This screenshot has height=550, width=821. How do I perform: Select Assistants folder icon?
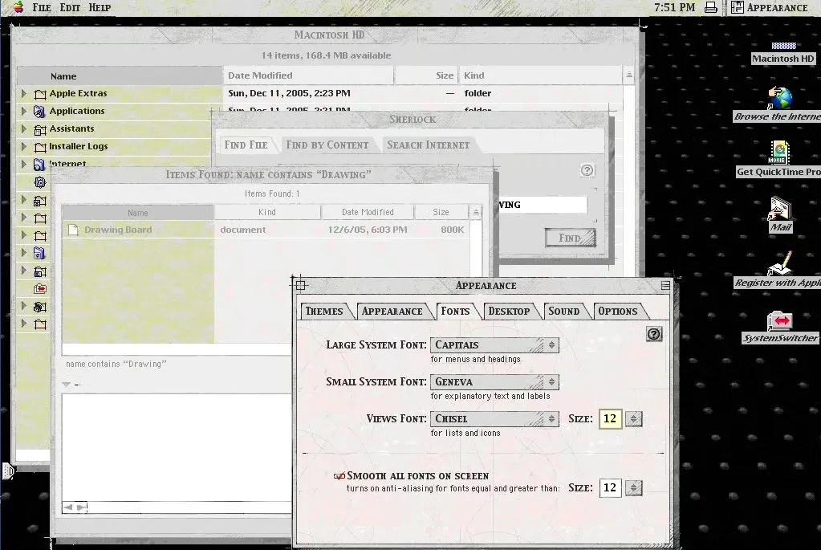click(x=40, y=129)
